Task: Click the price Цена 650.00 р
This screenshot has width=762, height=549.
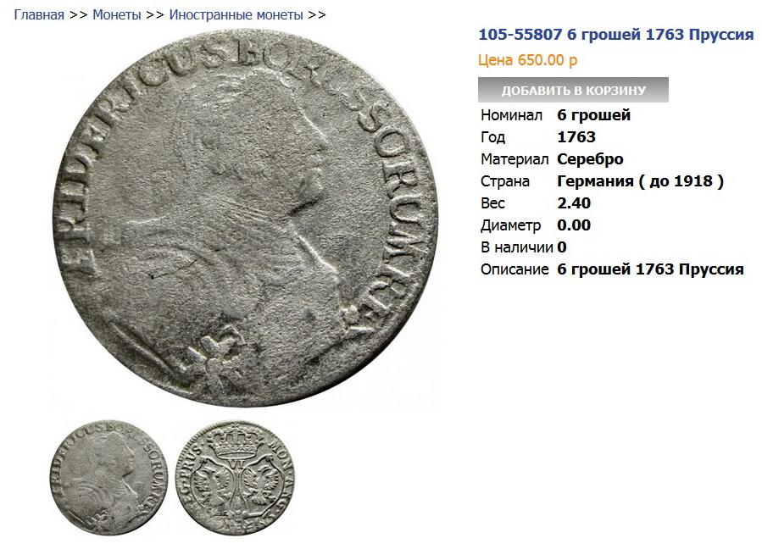Action: click(528, 60)
